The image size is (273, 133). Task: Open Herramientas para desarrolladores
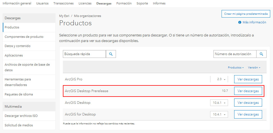[x=29, y=82]
